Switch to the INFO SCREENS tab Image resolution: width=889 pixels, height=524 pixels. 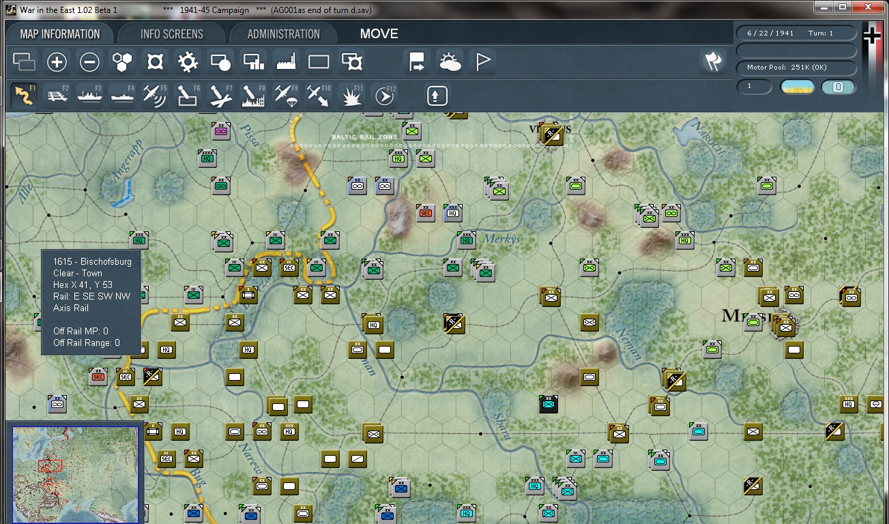(x=172, y=34)
